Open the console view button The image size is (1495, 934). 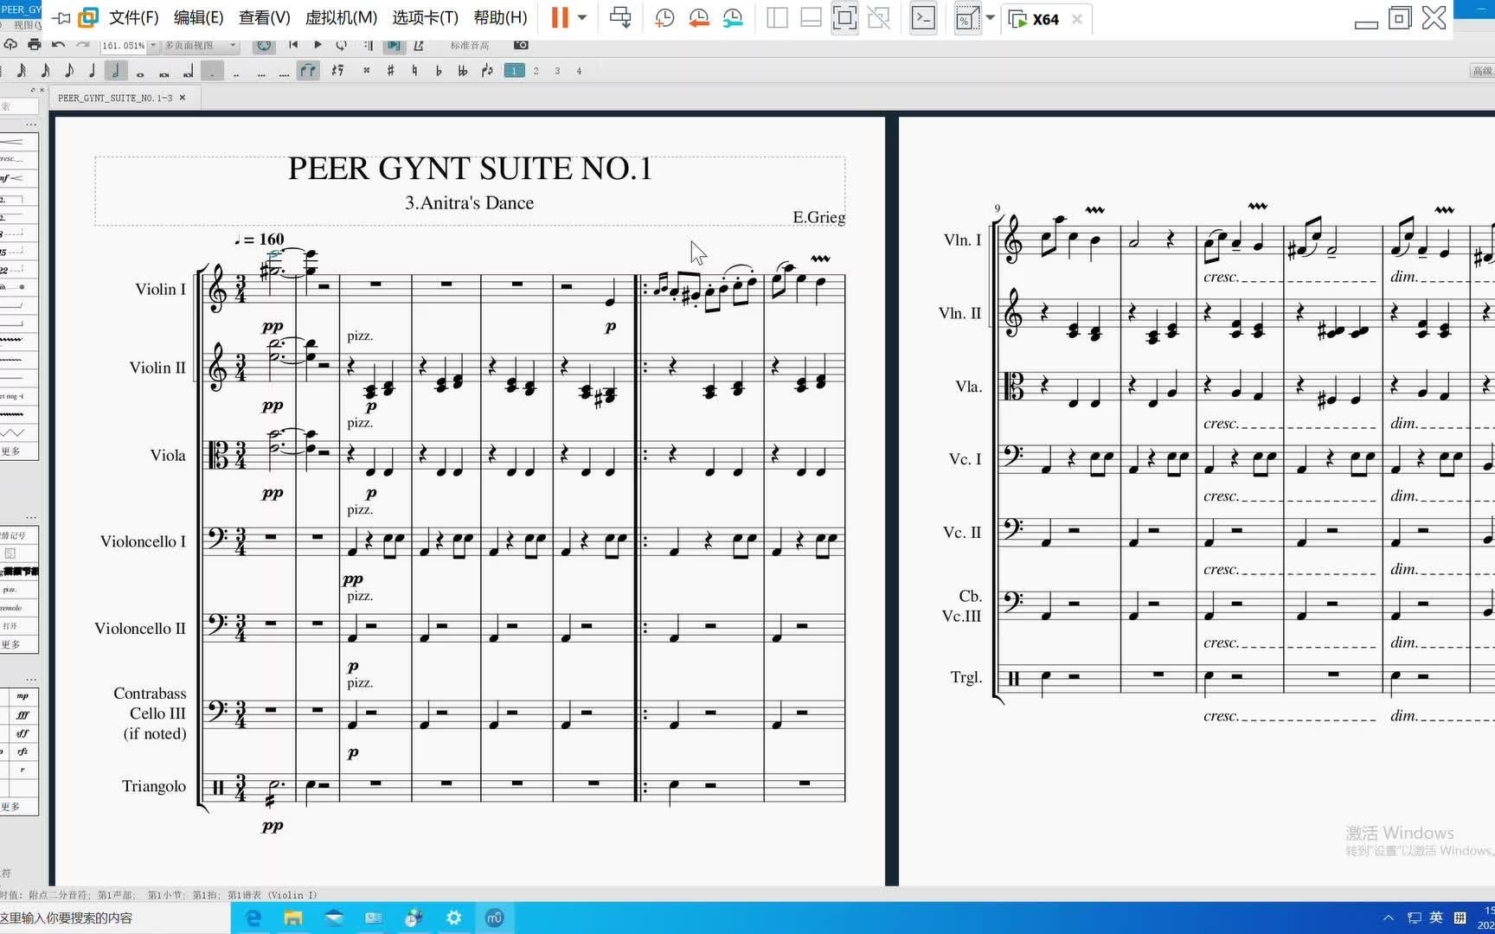(924, 17)
